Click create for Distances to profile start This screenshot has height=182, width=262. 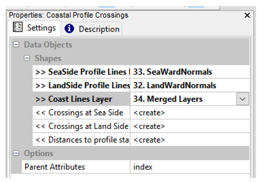pos(149,140)
